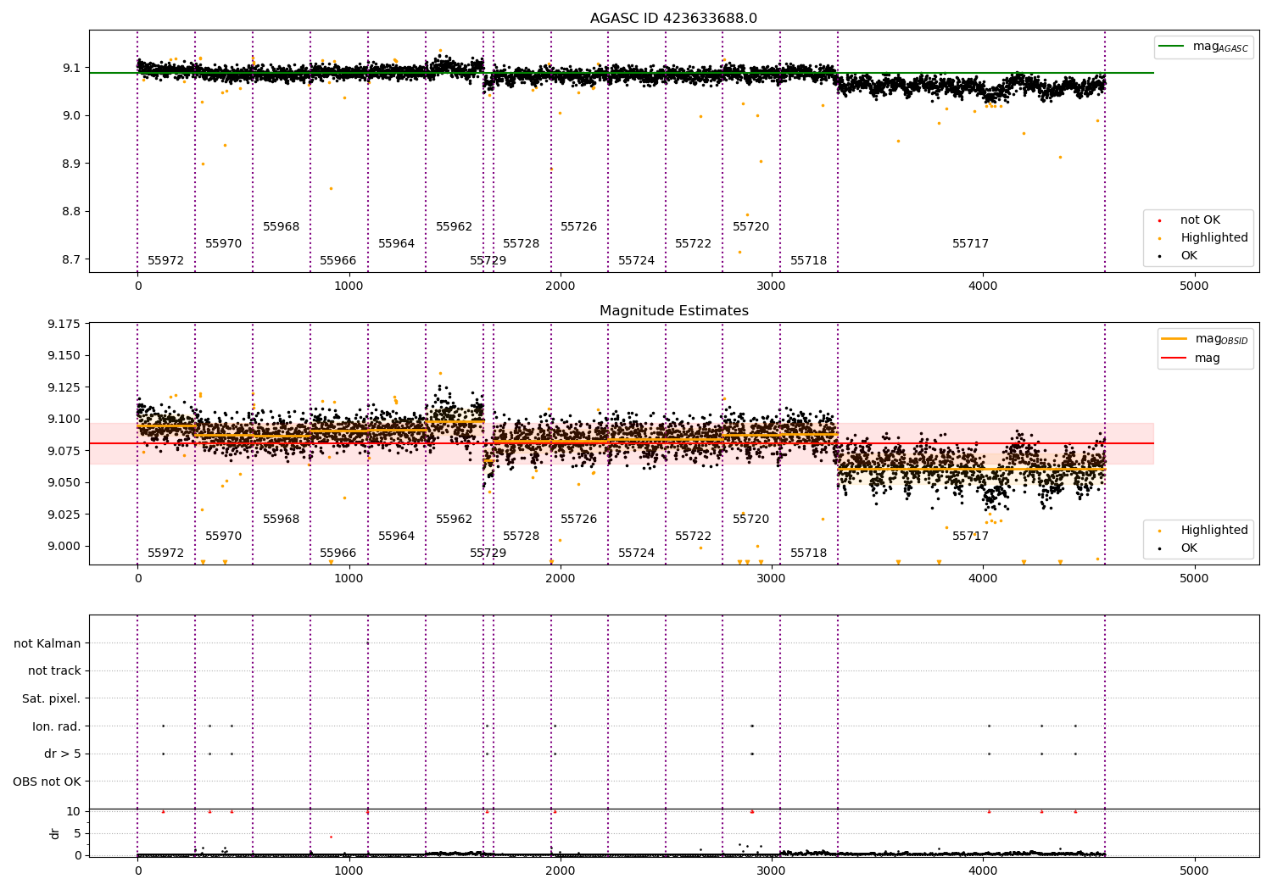The image size is (1272, 890).
Task: Click OBSID label 55722 in Magnitude Estimates plot
Action: click(694, 537)
